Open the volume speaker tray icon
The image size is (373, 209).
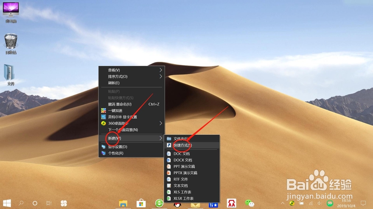[x=320, y=203]
